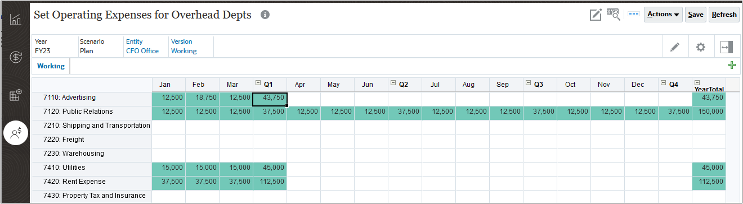This screenshot has height=204, width=743.
Task: Collapse the Q2 column group
Action: 393,83
